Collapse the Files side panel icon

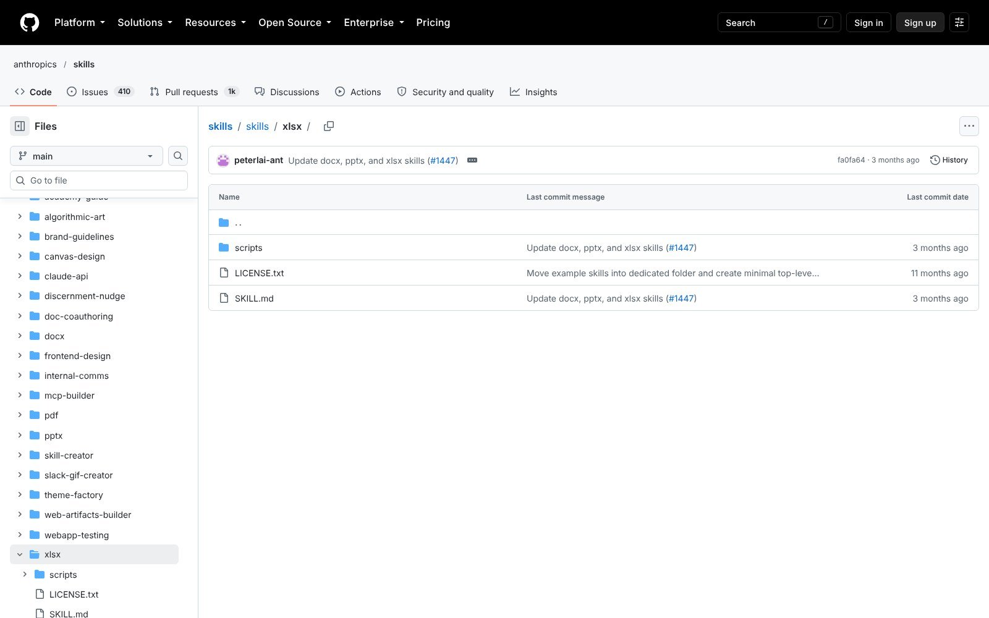pyautogui.click(x=20, y=126)
